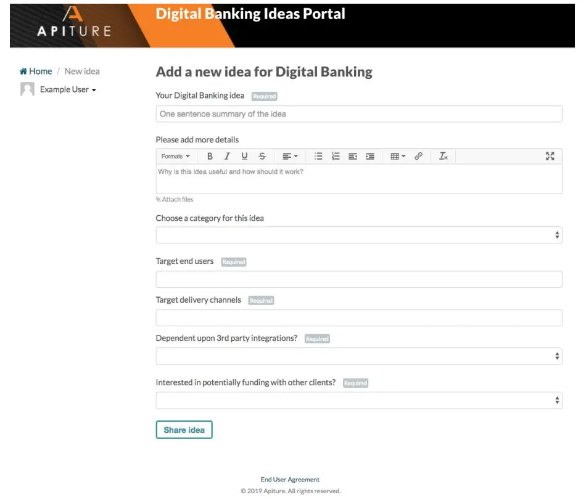586x500 pixels.
Task: Insert a bulleted list
Action: (x=318, y=156)
